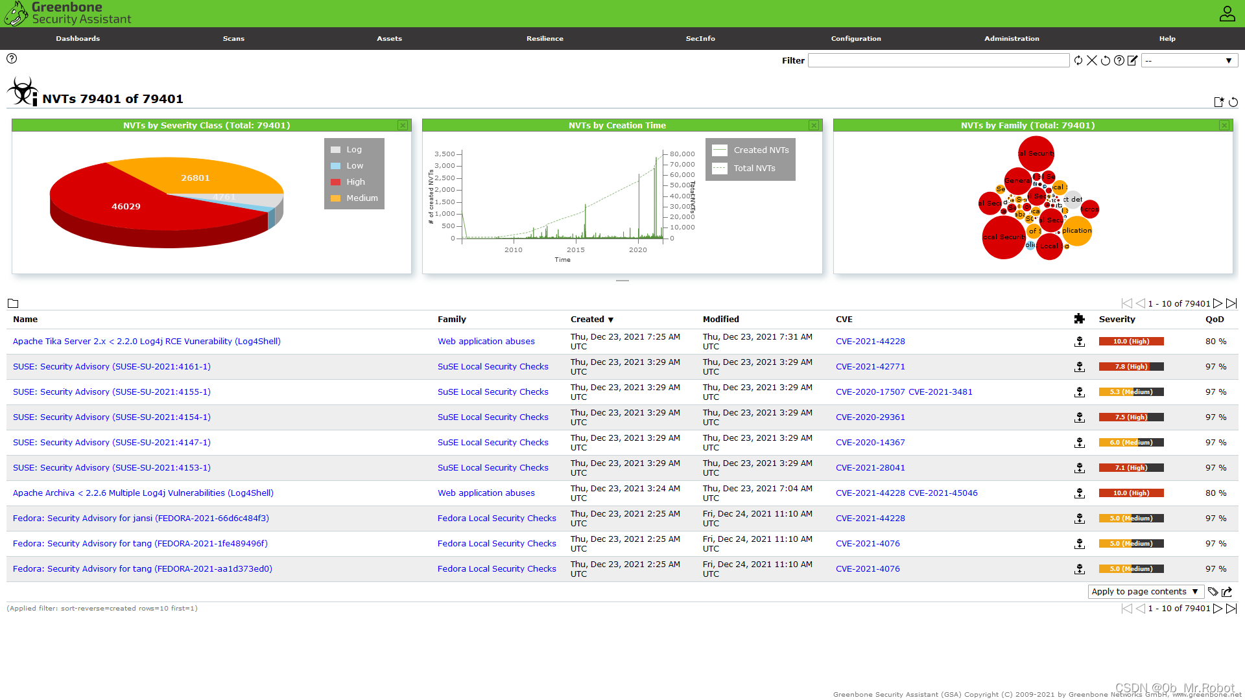This screenshot has width=1245, height=700.
Task: Open the Scans menu
Action: point(233,39)
